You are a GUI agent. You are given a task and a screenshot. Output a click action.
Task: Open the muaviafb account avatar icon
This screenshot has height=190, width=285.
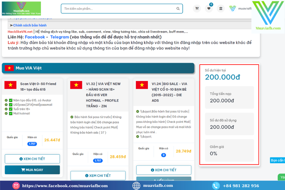(232, 8)
